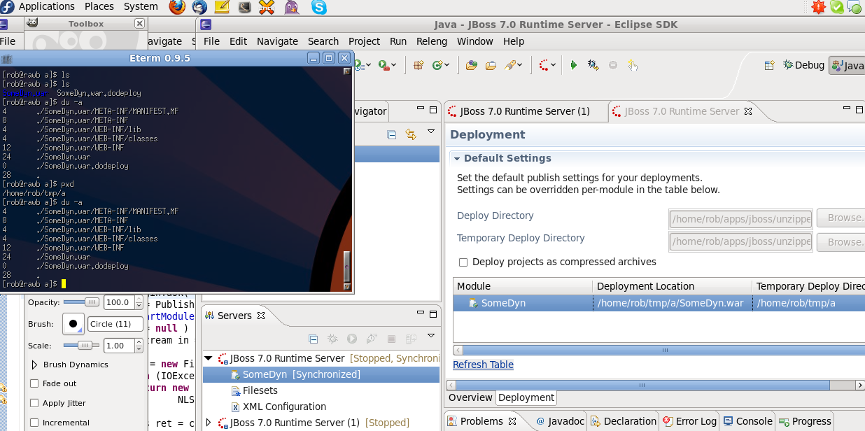
Task: Click the deployment table horizontal scrollbar
Action: click(x=659, y=350)
